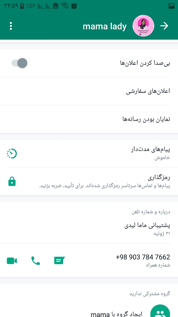Open disappearing messages settings via timer icon
The height and width of the screenshot is (317, 178).
click(x=12, y=153)
